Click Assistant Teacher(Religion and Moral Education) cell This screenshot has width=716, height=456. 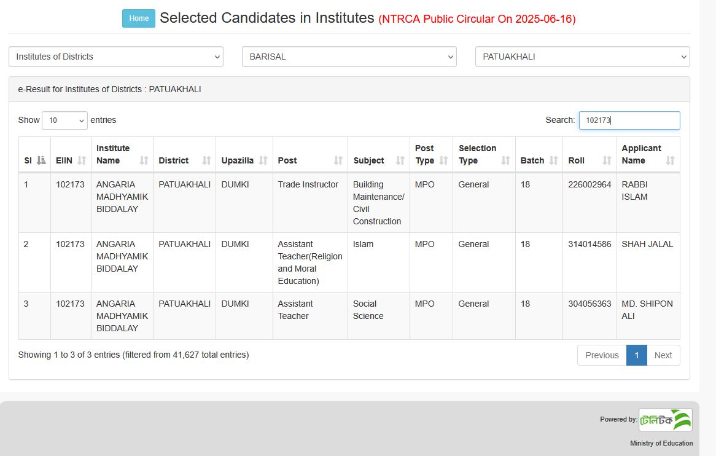point(310,262)
